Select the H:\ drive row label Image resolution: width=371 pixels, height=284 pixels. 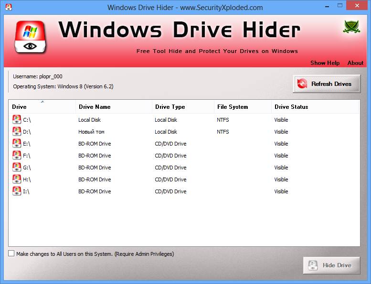[27, 179]
